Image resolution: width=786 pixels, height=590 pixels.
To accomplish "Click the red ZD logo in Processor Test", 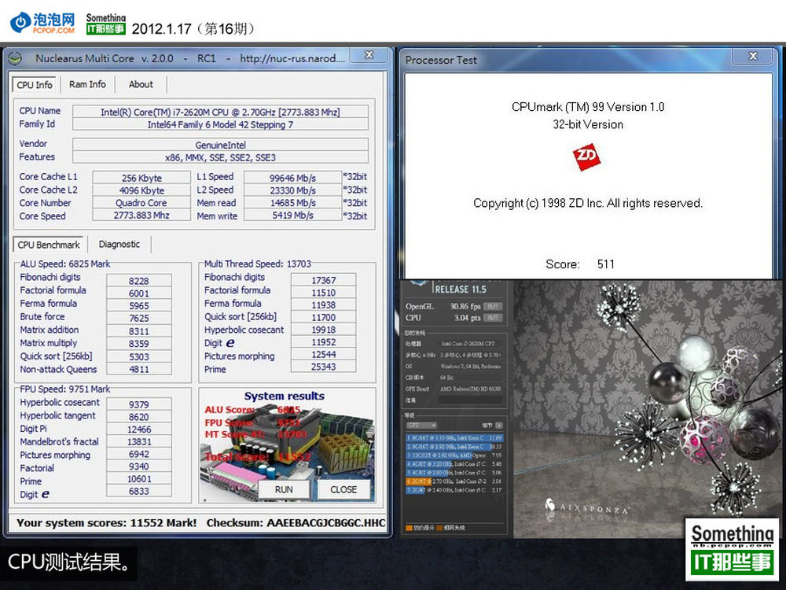I will coord(586,157).
